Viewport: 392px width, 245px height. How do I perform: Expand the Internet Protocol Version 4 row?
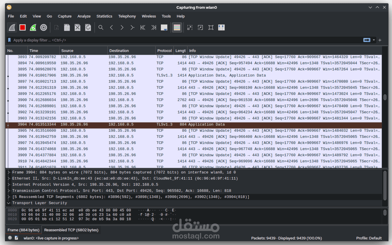point(9,185)
